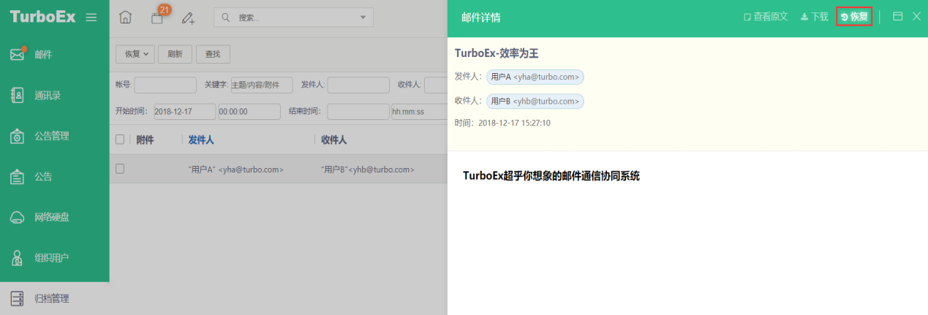Image resolution: width=928 pixels, height=315 pixels.
Task: Open the home icon in top toolbar
Action: 126,18
